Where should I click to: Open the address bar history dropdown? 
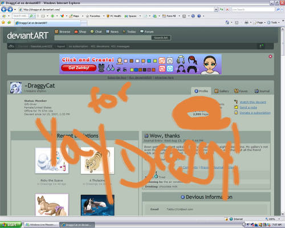click(x=216, y=9)
